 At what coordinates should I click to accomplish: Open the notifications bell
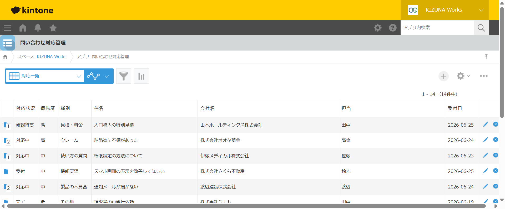(x=38, y=28)
